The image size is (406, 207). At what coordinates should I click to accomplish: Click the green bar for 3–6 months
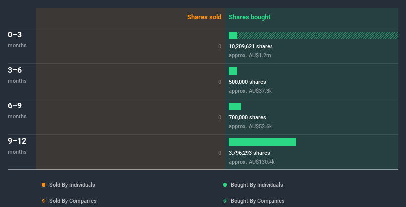233,71
